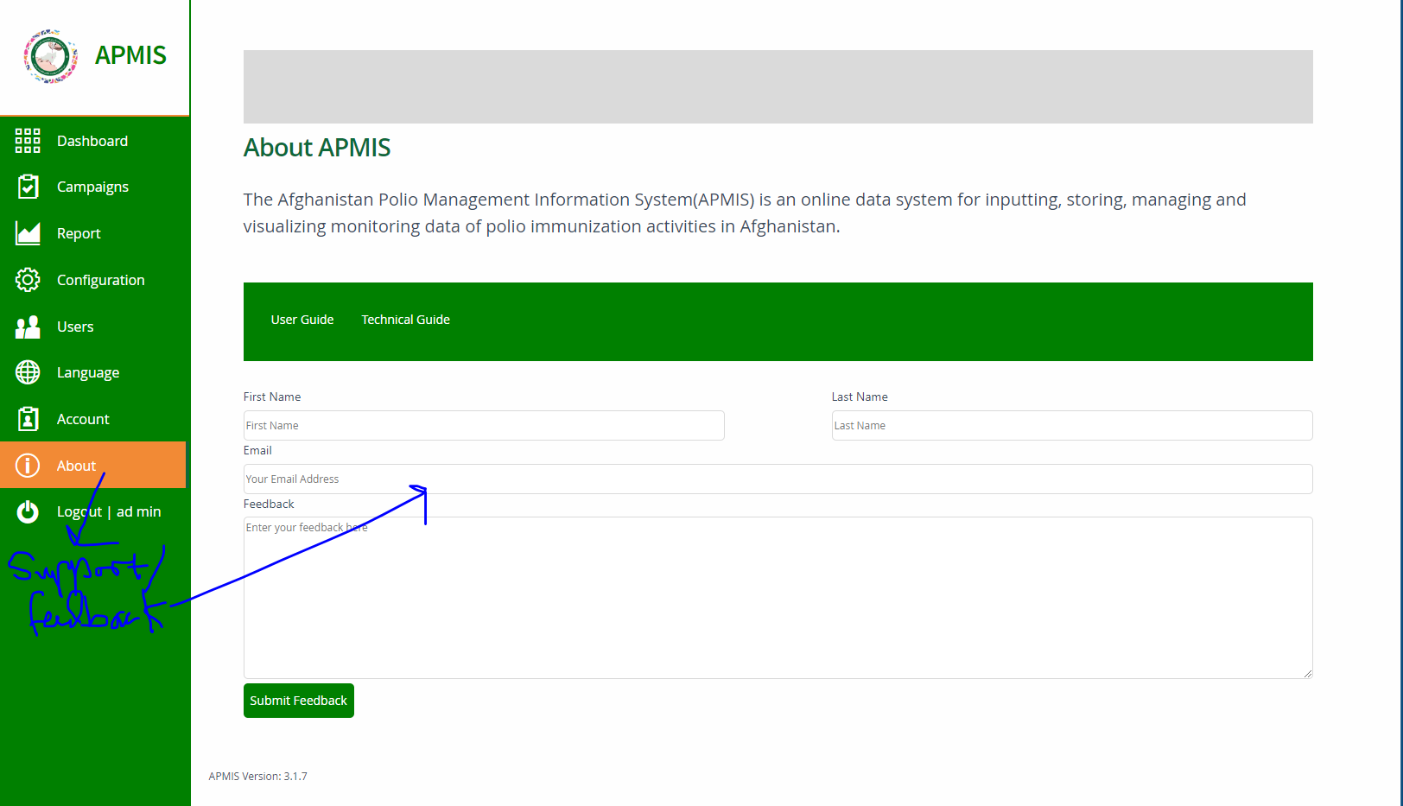Viewport: 1403px width, 806px height.
Task: Click the Report chart icon
Action: point(27,232)
